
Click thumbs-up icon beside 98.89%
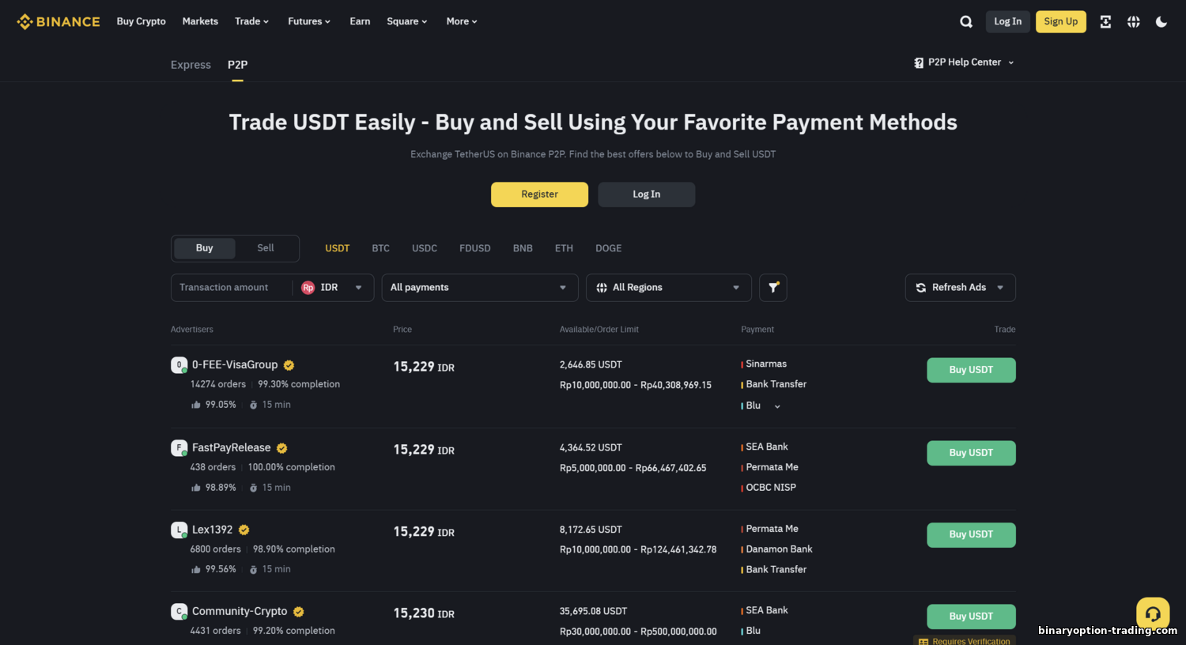tap(195, 488)
